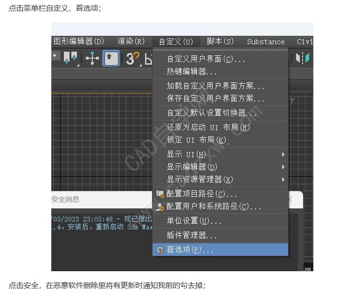Expand the 显示 UI submenu arrow
339x294 pixels.
coord(283,154)
